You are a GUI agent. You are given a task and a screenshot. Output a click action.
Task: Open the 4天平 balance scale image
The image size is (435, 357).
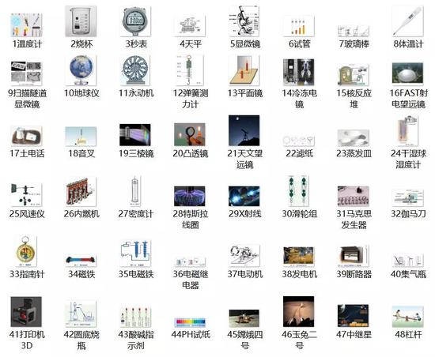(x=190, y=26)
